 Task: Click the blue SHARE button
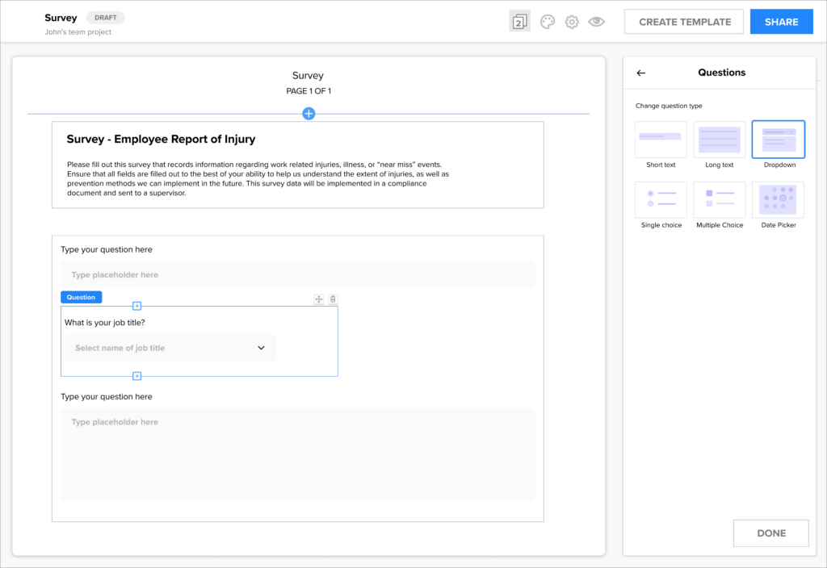[x=781, y=22]
